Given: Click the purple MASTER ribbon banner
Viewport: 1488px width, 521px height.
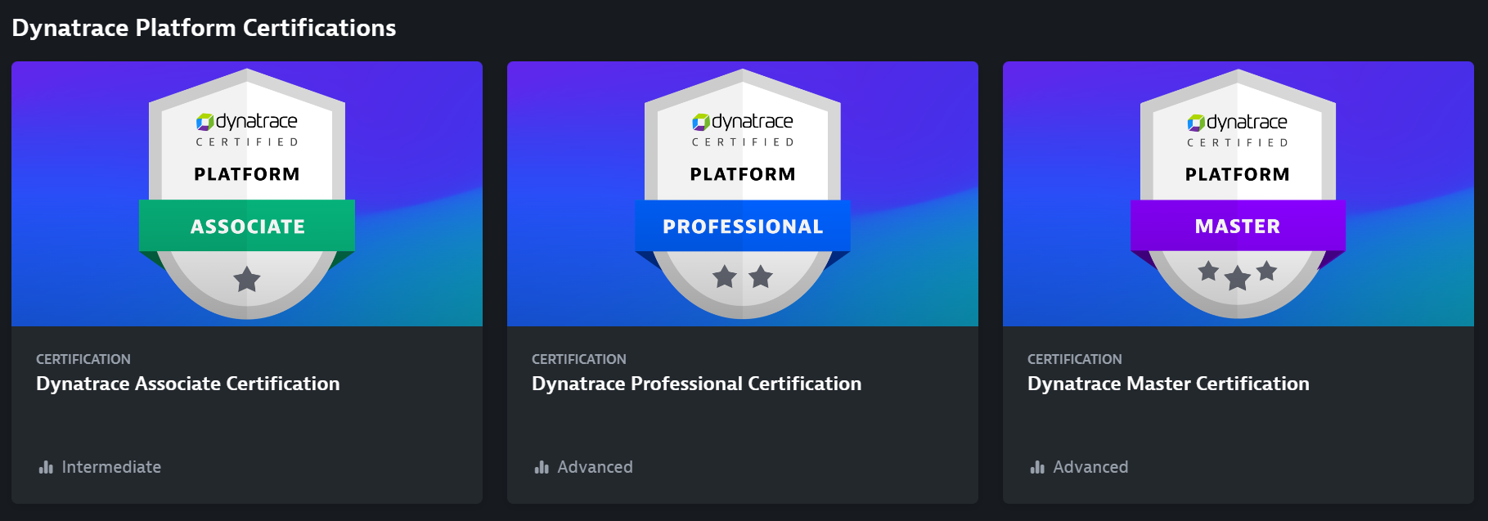Looking at the screenshot, I should click(x=1238, y=226).
